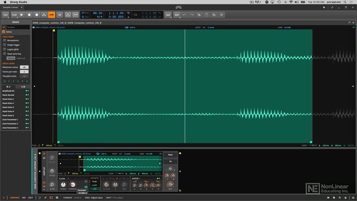Click the loop end handle at waveform bottom
This screenshot has width=357, height=201.
(x=311, y=142)
